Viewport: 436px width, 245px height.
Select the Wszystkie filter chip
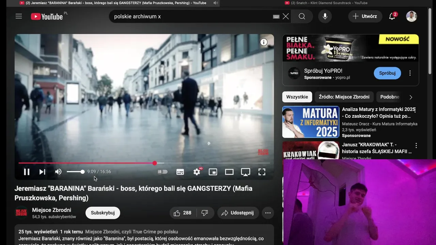click(297, 97)
